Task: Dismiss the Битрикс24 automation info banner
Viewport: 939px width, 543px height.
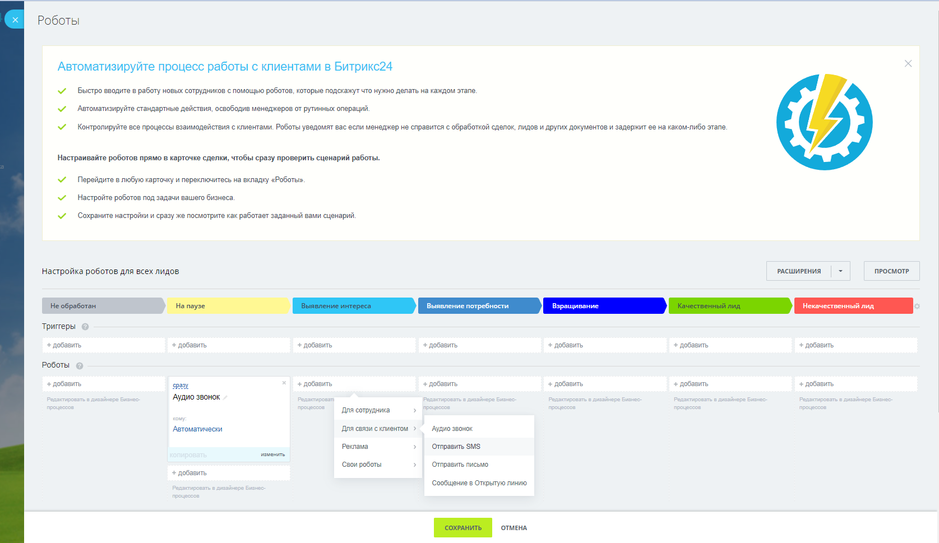Action: pos(908,64)
